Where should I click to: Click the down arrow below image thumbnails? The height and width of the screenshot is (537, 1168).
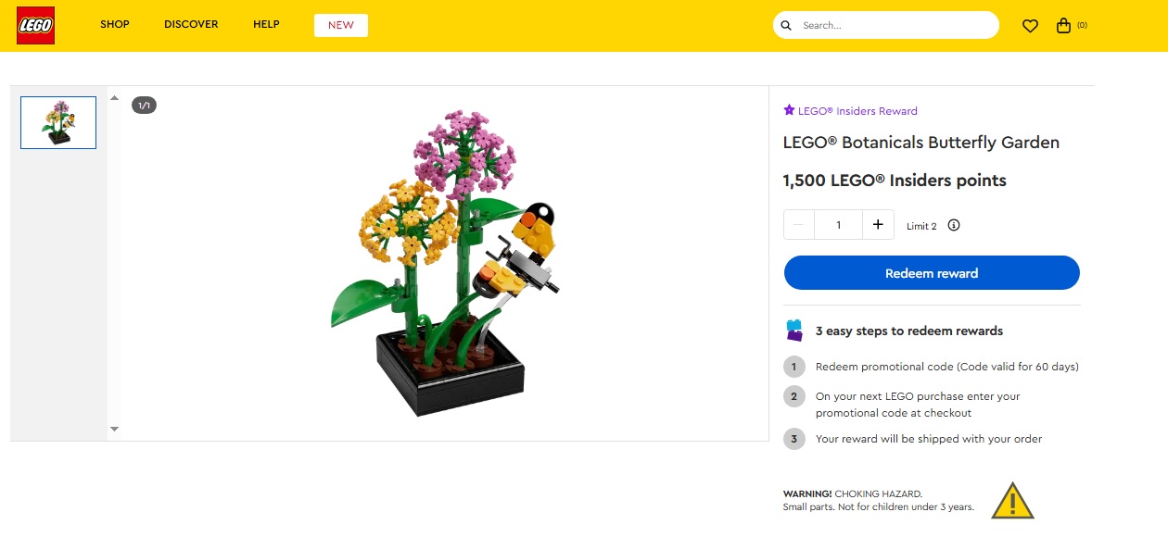(114, 428)
